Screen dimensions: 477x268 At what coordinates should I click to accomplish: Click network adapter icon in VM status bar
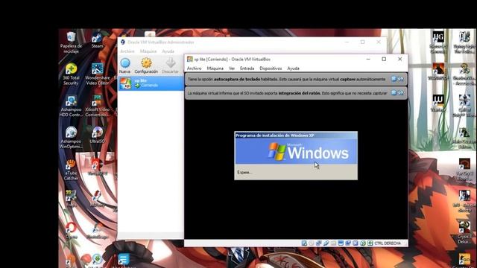coord(318,243)
